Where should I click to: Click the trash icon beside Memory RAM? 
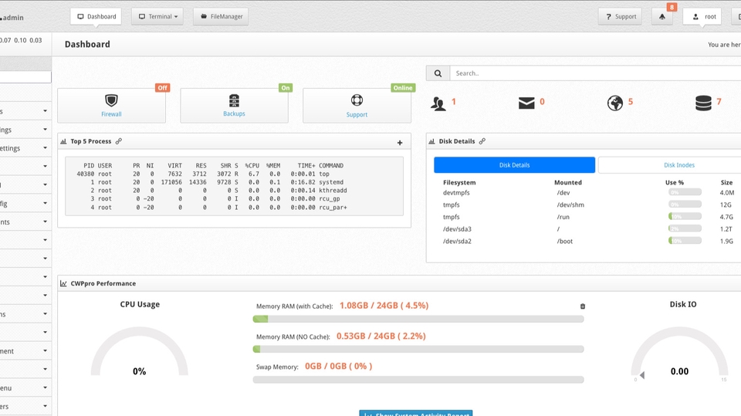583,306
